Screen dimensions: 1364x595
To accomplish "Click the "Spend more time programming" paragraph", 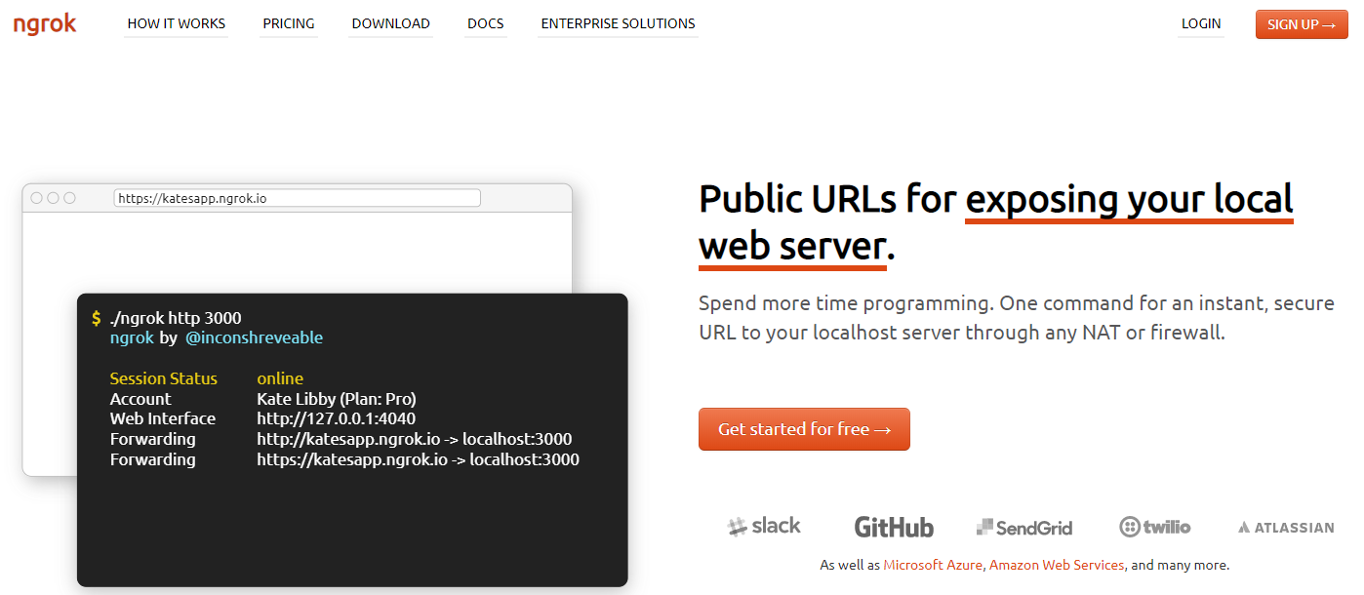I will pos(1017,318).
